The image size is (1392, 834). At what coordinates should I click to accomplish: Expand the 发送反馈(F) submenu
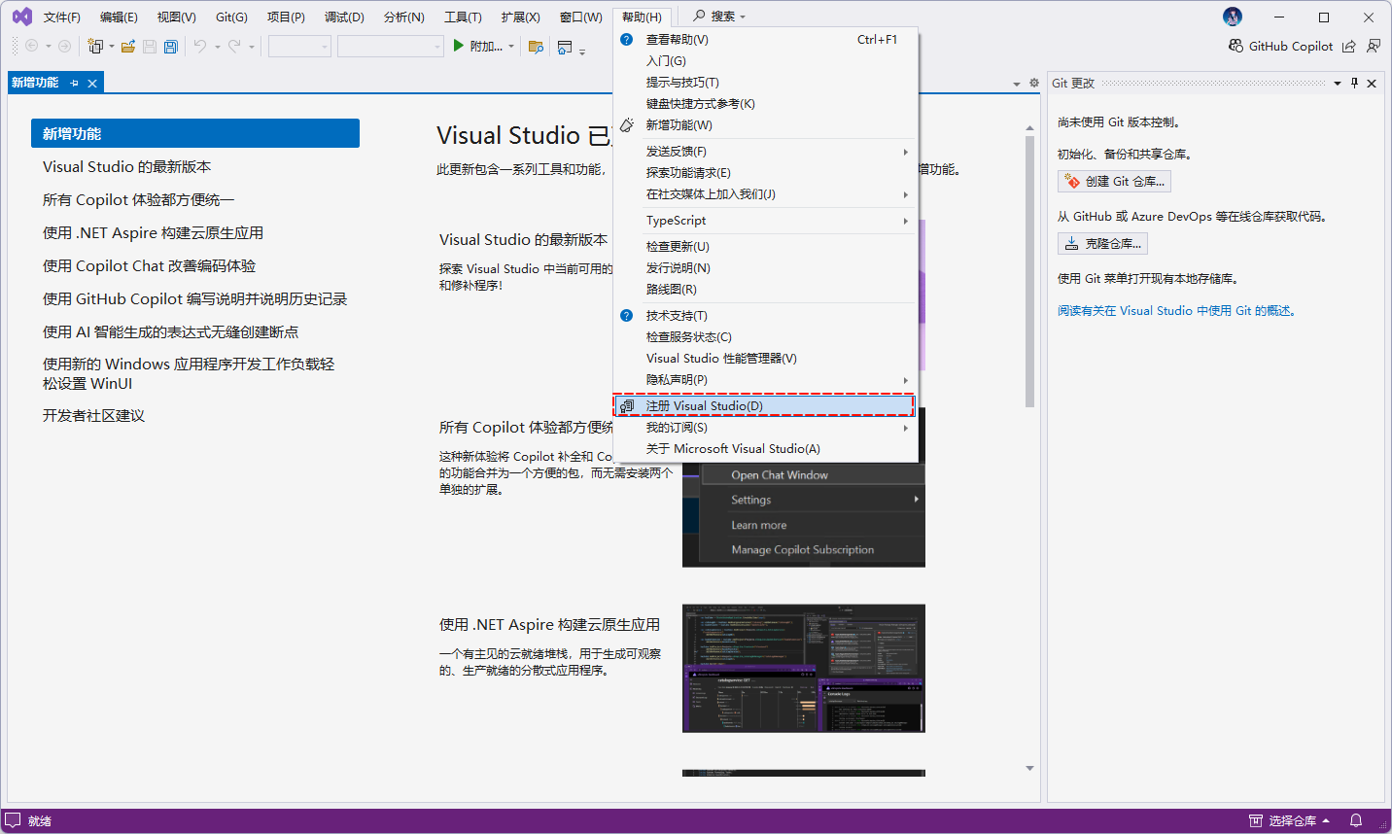[x=904, y=152]
